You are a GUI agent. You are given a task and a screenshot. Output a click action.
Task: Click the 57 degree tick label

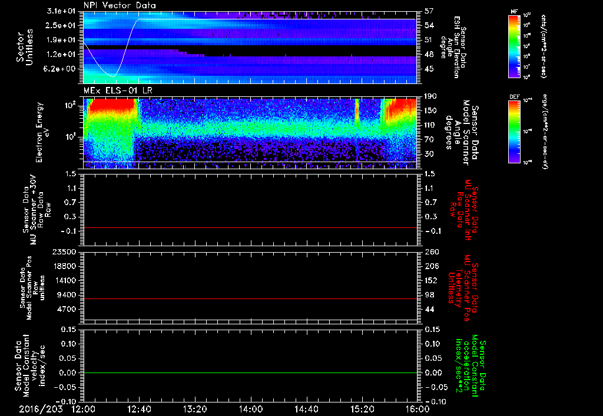point(429,11)
